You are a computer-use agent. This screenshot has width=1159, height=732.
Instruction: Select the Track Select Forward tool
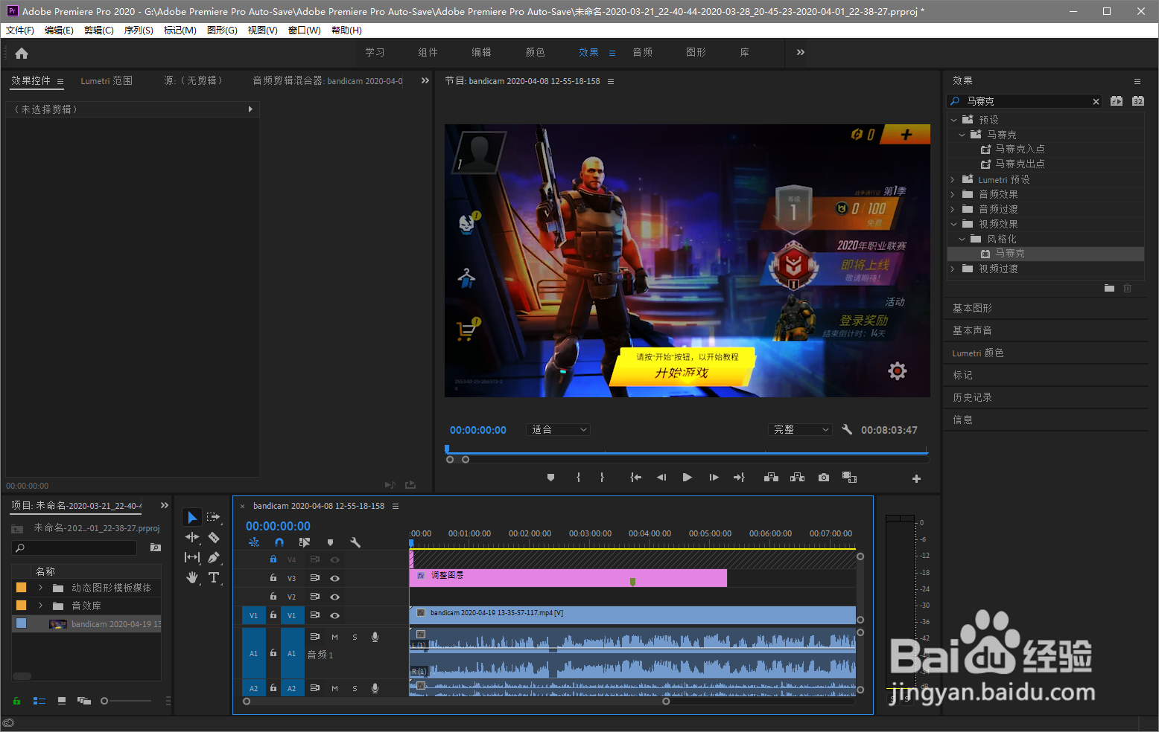[214, 517]
